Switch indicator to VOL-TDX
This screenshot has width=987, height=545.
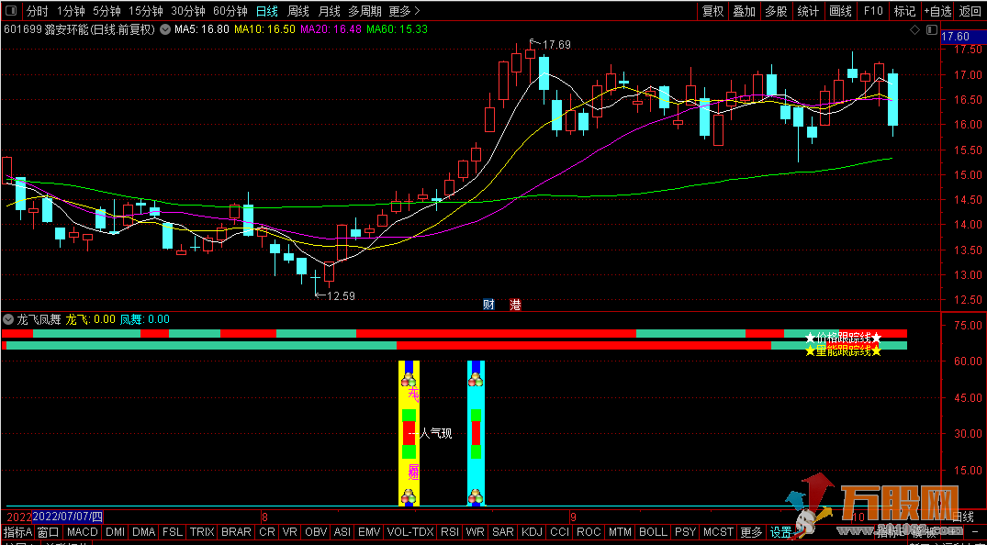411,532
